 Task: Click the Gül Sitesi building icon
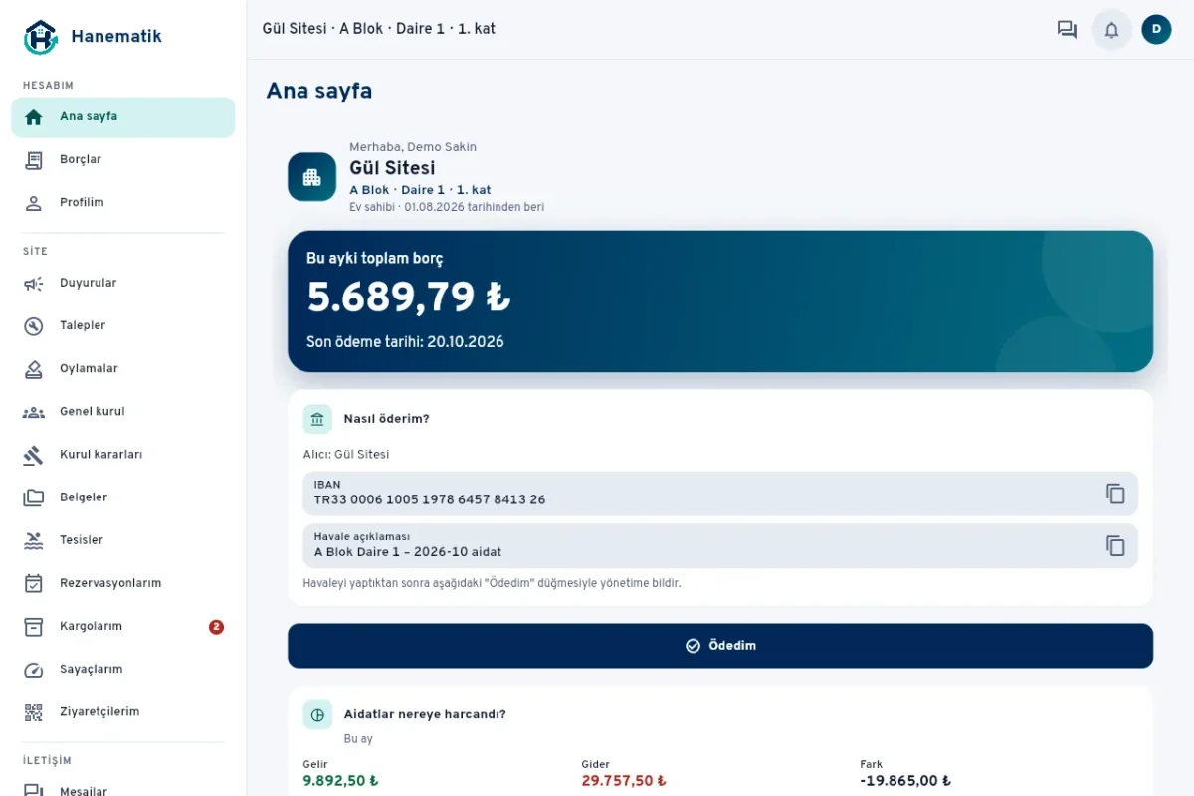click(311, 177)
